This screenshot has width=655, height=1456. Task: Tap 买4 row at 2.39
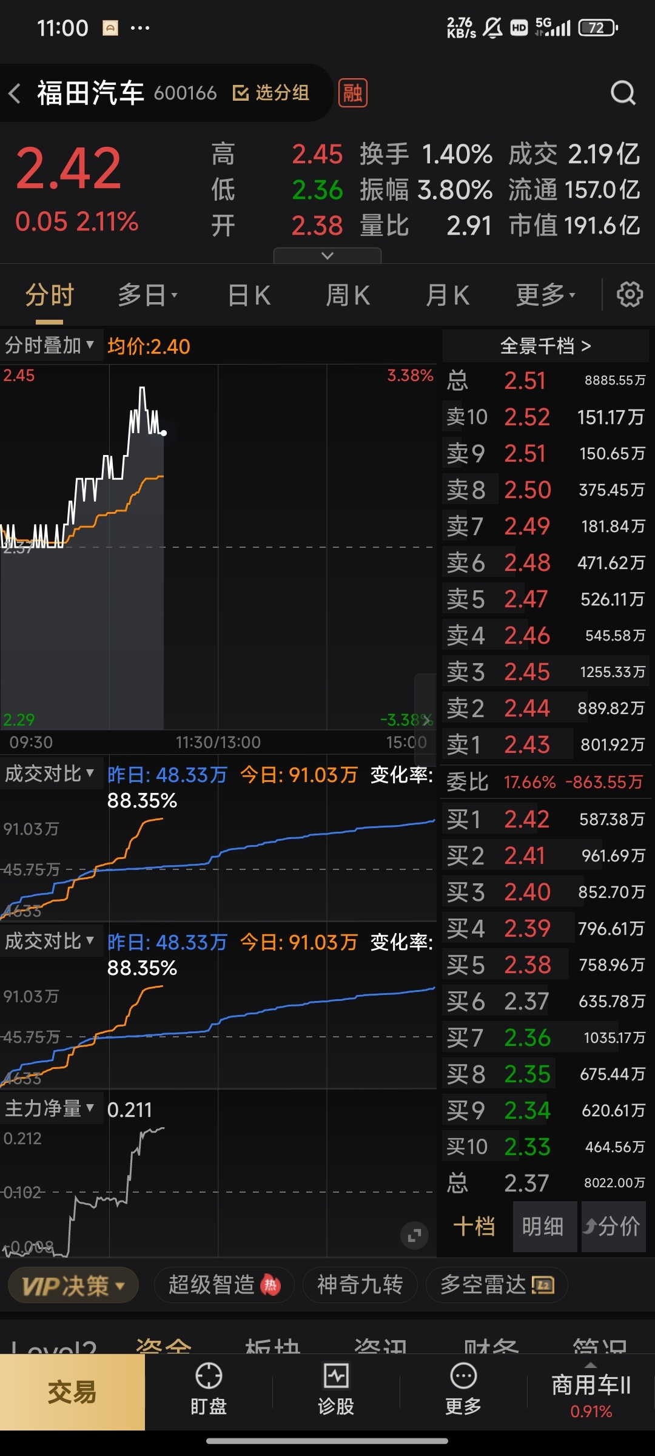click(x=546, y=928)
